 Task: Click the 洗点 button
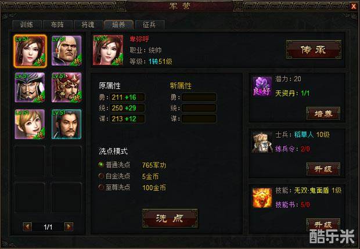(170, 218)
